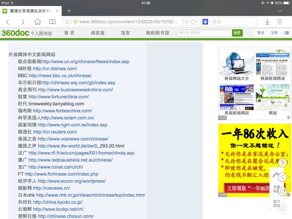Image resolution: width=292 pixels, height=219 pixels.
Task: Click the green 搜索 button
Action: (237, 33)
